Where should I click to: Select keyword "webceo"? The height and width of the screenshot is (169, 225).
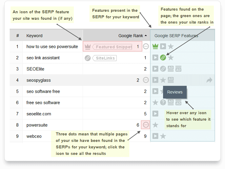(x=34, y=136)
